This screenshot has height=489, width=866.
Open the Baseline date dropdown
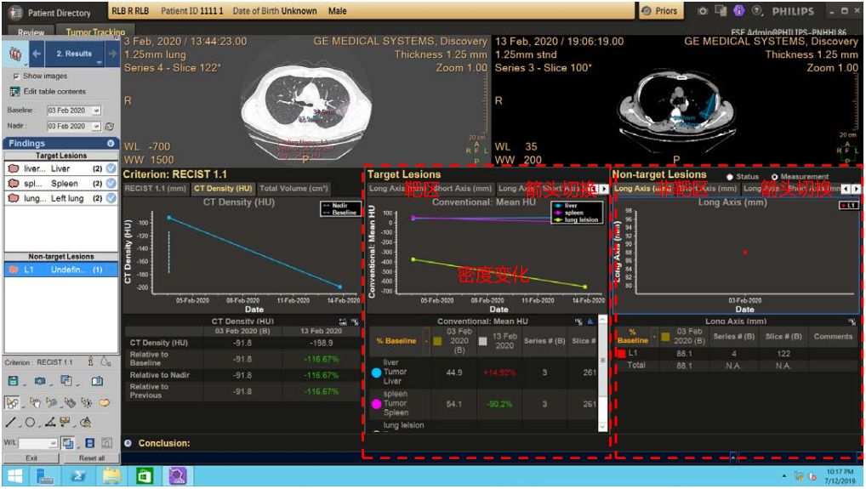(96, 111)
